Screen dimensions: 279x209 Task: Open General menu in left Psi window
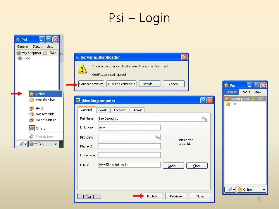[22, 46]
